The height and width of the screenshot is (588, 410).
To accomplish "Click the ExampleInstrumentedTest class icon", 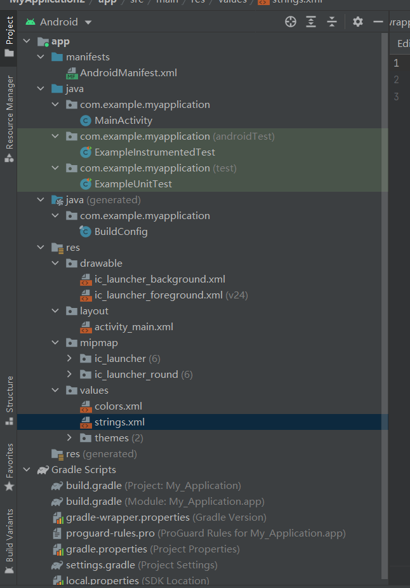I will tap(86, 152).
